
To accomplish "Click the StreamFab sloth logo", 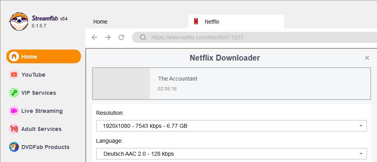I will click(x=19, y=22).
